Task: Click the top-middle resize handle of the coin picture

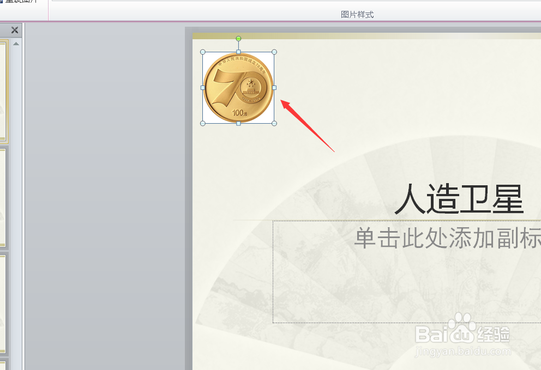Action: pos(238,52)
